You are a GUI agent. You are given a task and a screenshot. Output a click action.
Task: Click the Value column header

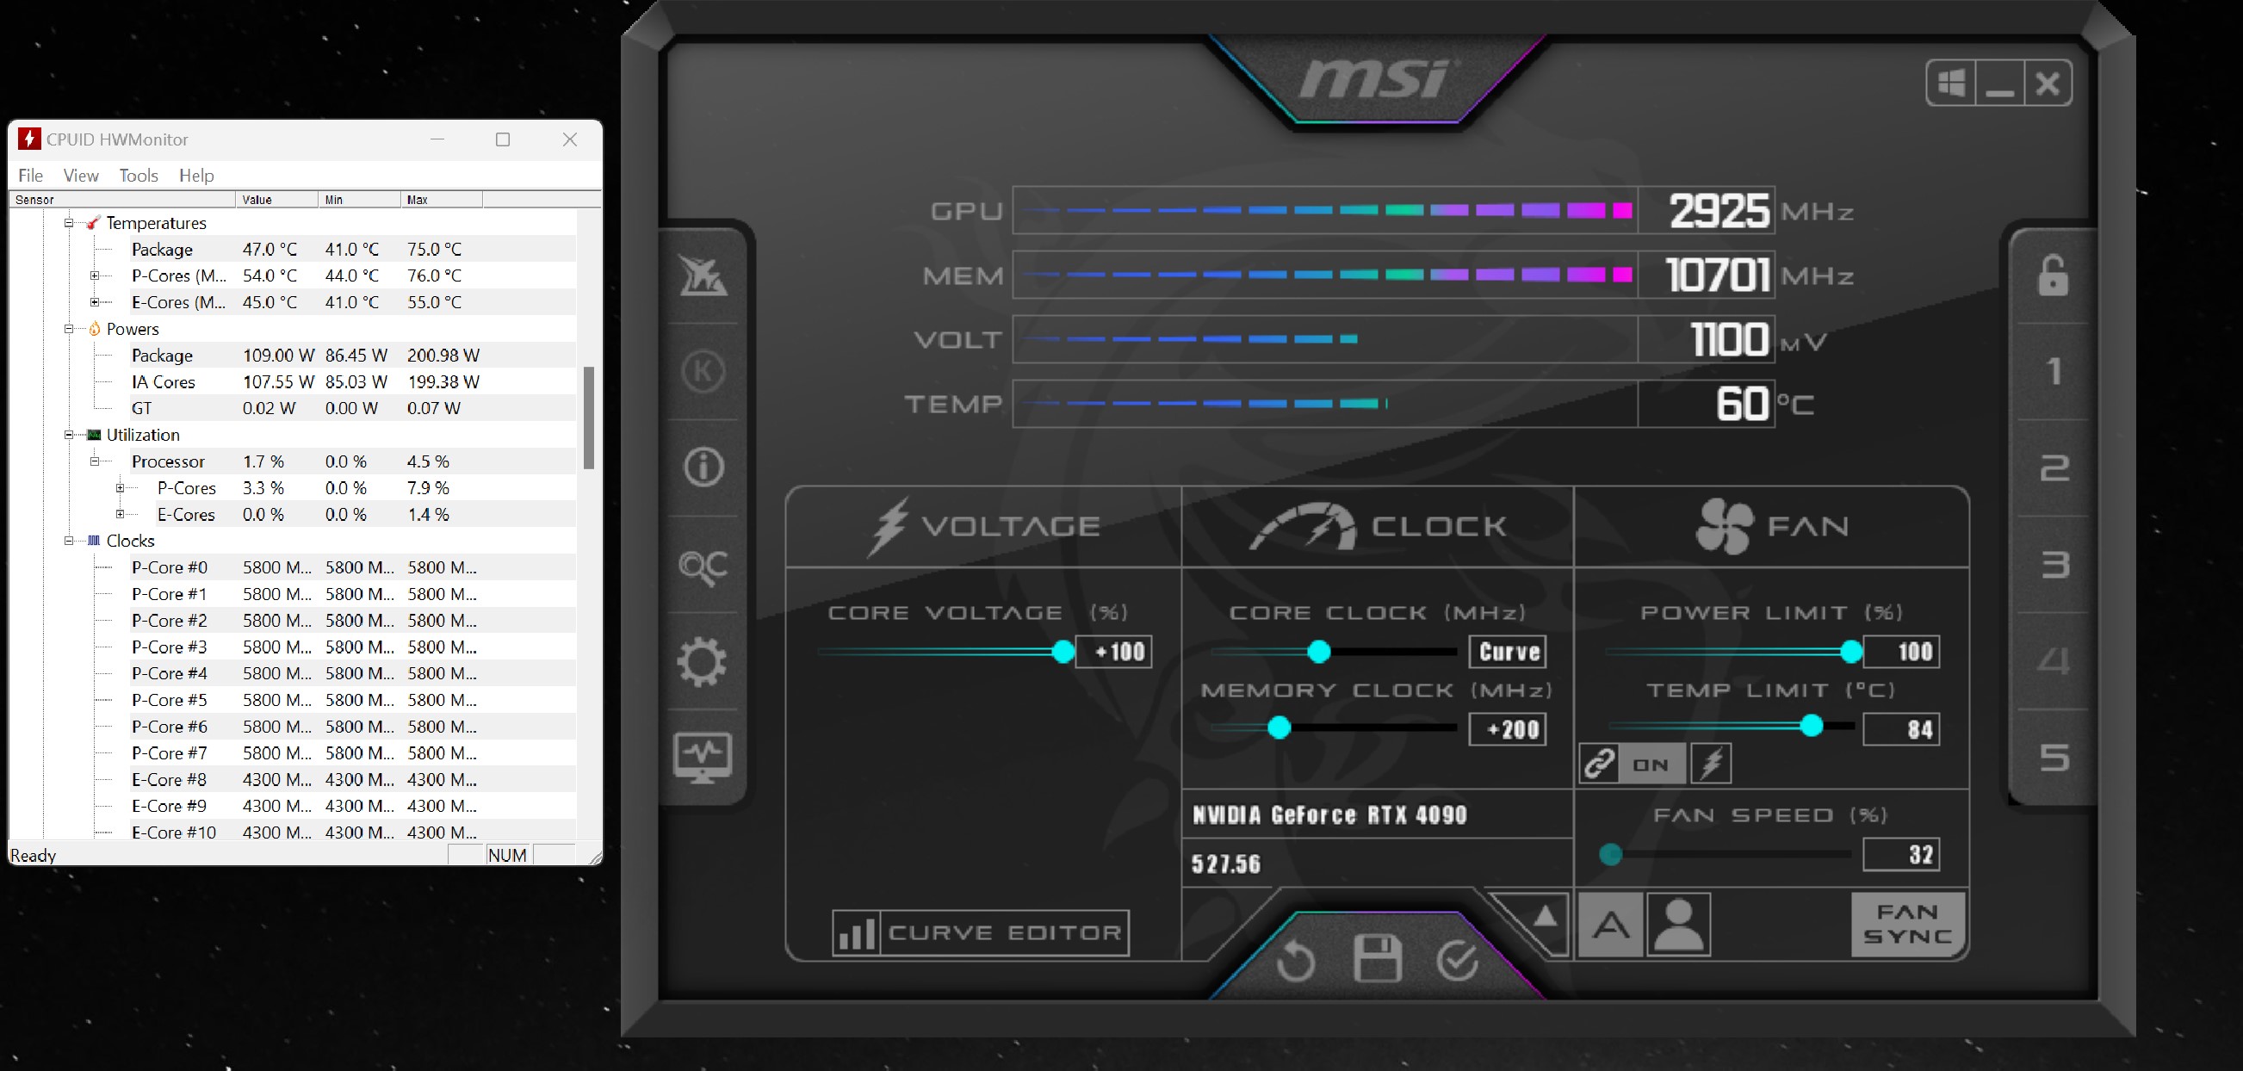pyautogui.click(x=277, y=200)
